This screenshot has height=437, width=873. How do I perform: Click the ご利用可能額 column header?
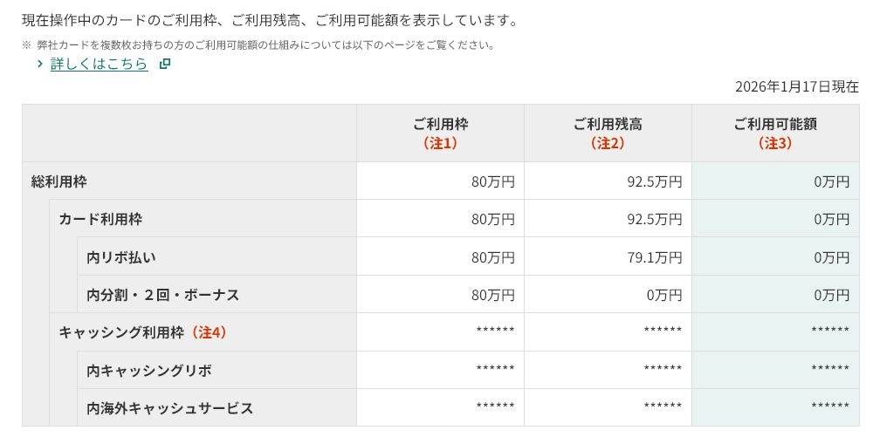coord(775,124)
